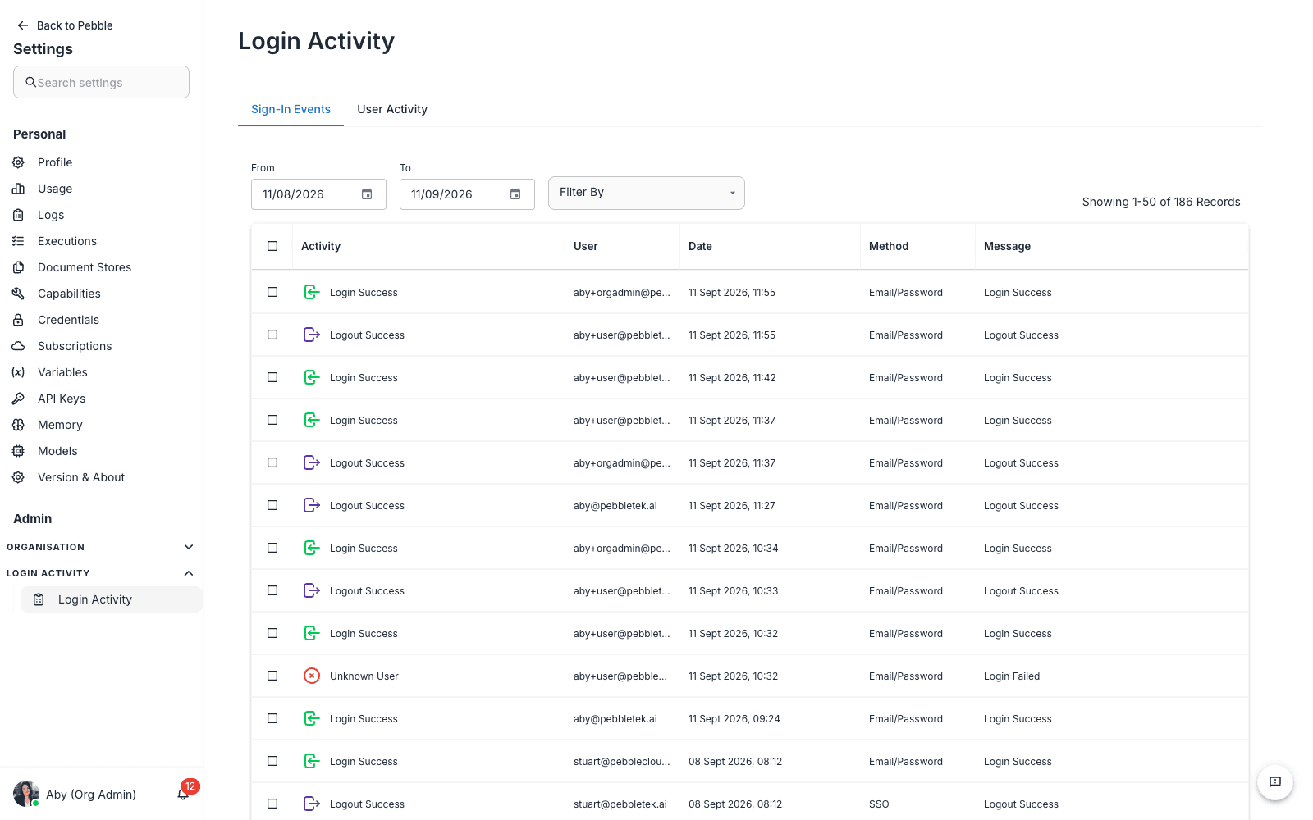Click the Memory brain icon
Viewport: 1313px width, 820px height.
coord(18,425)
